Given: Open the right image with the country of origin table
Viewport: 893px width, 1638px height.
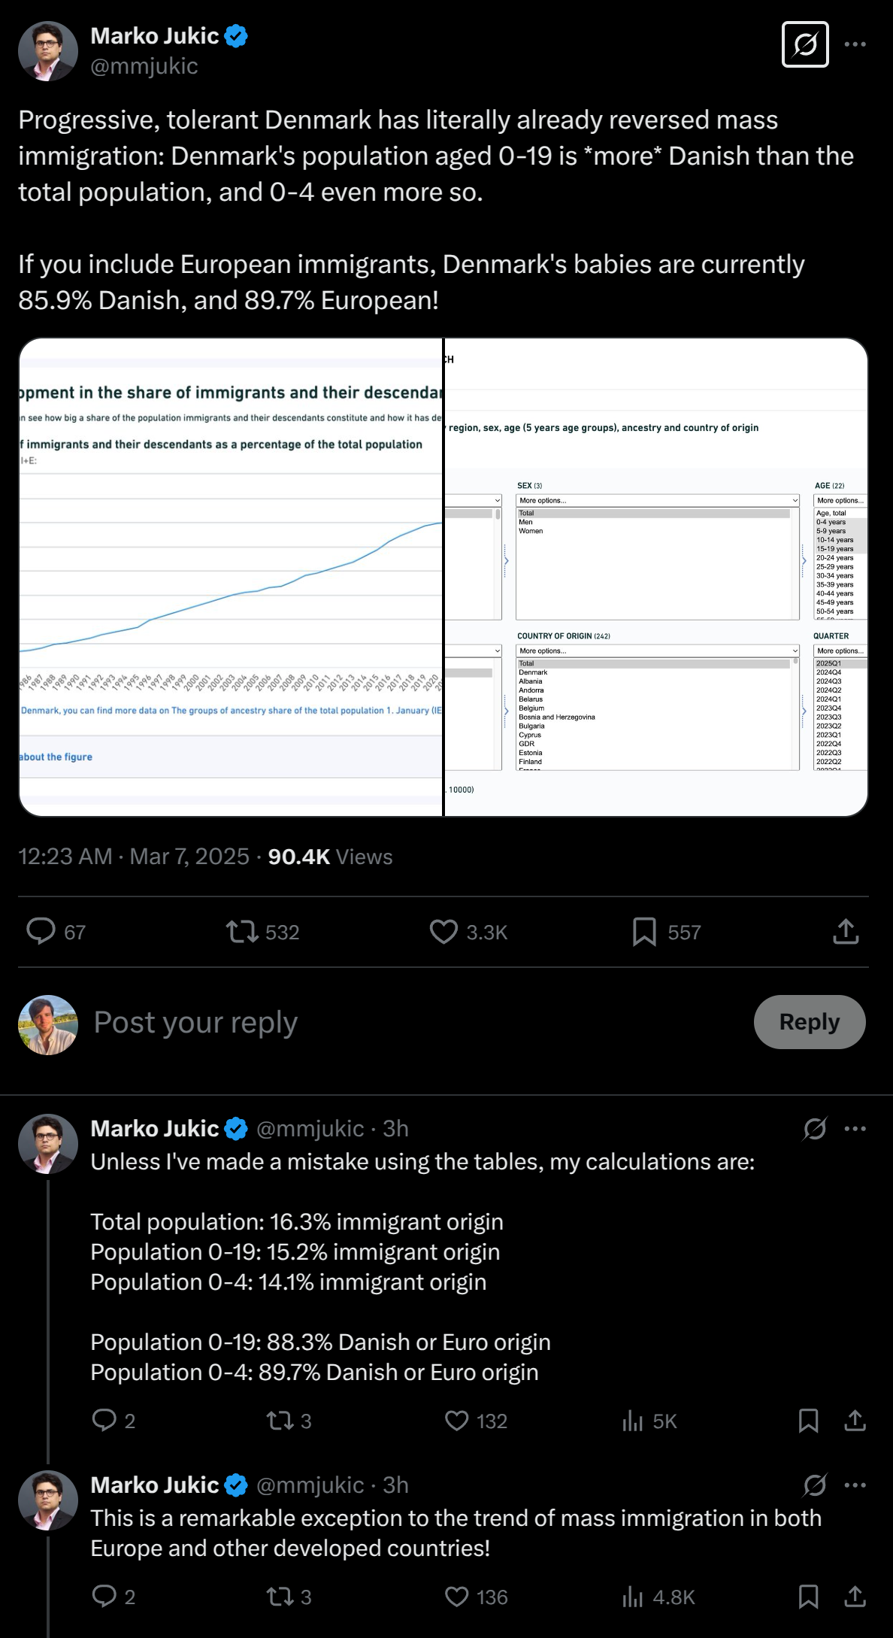Looking at the screenshot, I should 656,577.
